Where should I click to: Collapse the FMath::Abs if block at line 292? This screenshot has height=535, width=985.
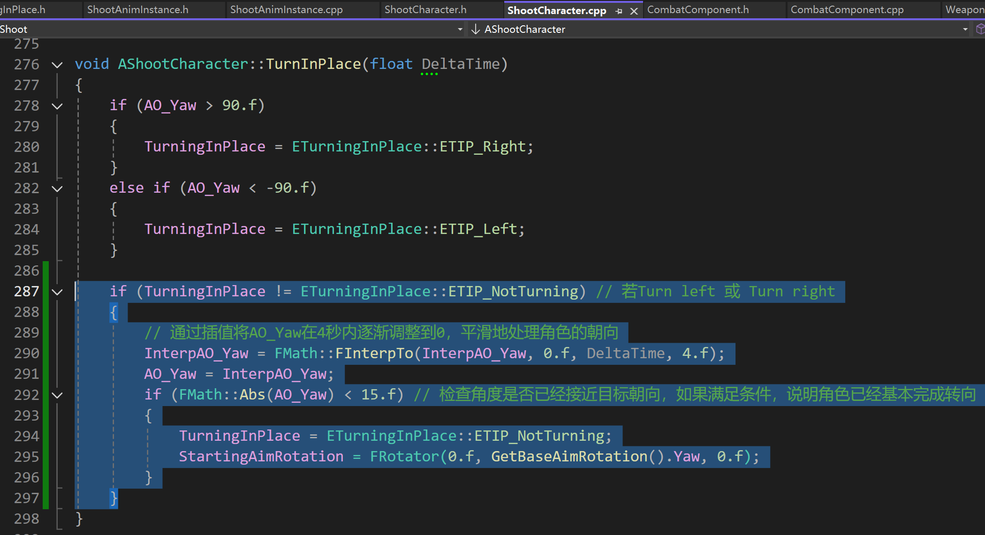click(x=57, y=395)
